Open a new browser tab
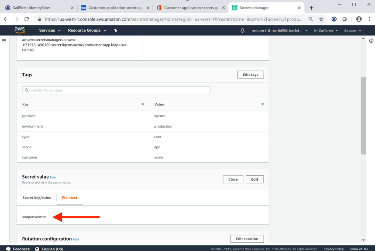The image size is (375, 251). click(311, 8)
